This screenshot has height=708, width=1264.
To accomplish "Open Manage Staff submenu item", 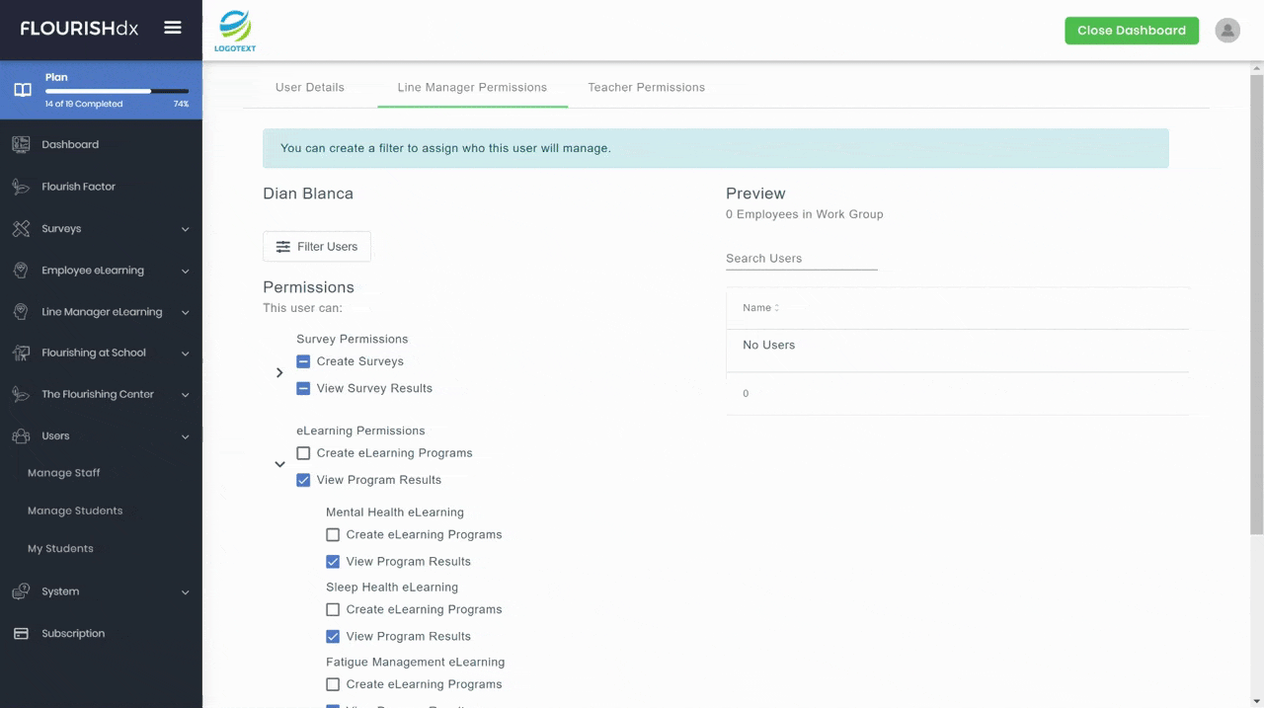I will 64,473.
